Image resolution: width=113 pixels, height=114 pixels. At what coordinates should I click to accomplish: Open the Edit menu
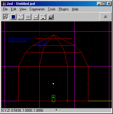(x=13, y=9)
